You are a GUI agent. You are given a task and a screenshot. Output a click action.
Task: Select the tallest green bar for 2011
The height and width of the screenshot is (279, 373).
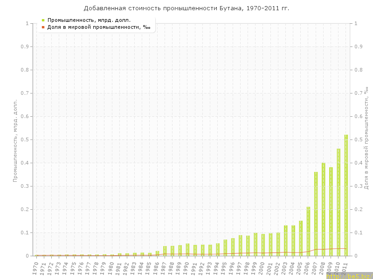point(346,195)
